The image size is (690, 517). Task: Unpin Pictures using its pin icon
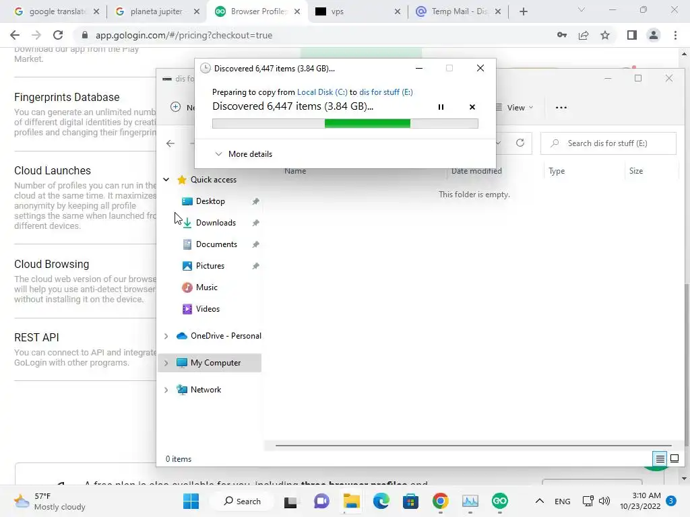[255, 266]
